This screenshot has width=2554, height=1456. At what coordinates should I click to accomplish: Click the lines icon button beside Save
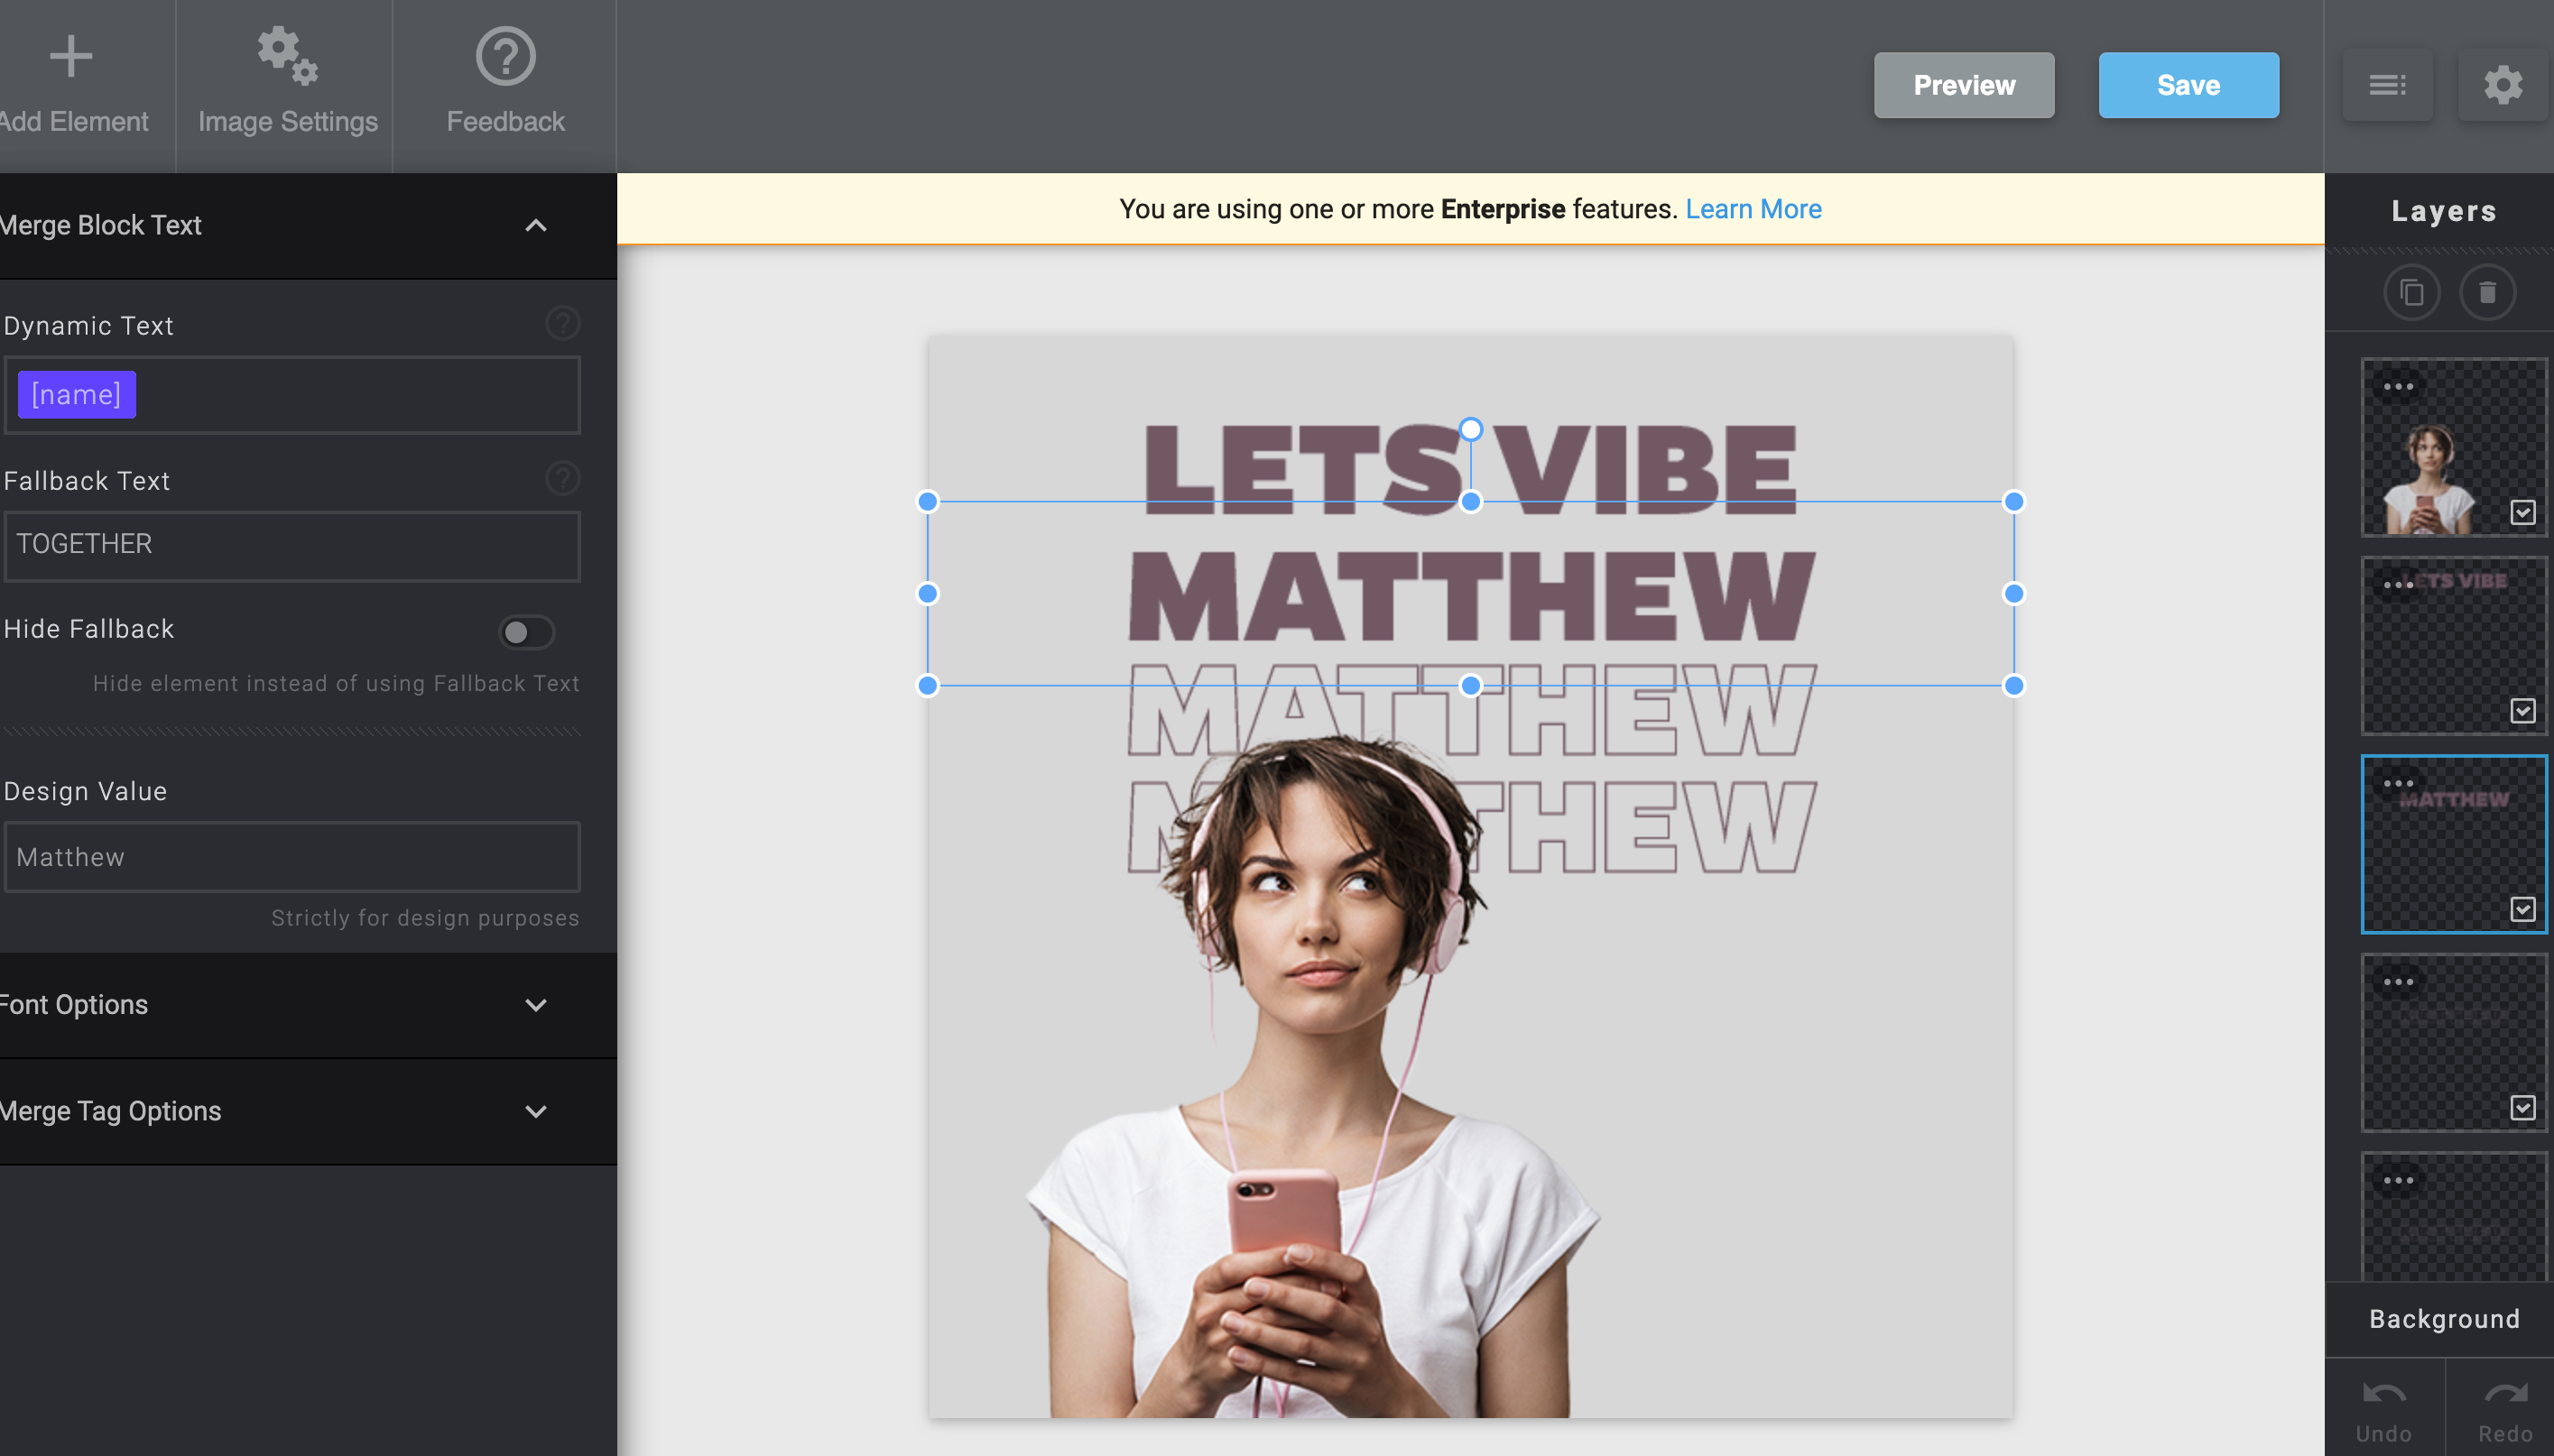(x=2387, y=85)
